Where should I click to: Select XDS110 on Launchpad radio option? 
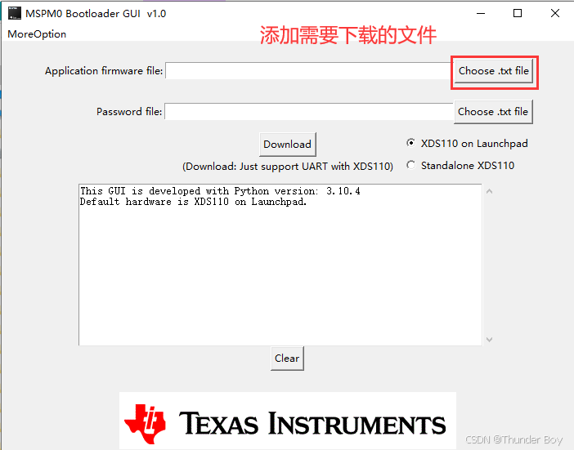point(411,143)
